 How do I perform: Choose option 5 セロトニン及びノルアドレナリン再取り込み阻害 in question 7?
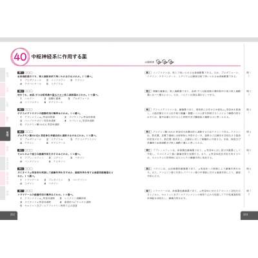pyautogui.click(x=49, y=206)
